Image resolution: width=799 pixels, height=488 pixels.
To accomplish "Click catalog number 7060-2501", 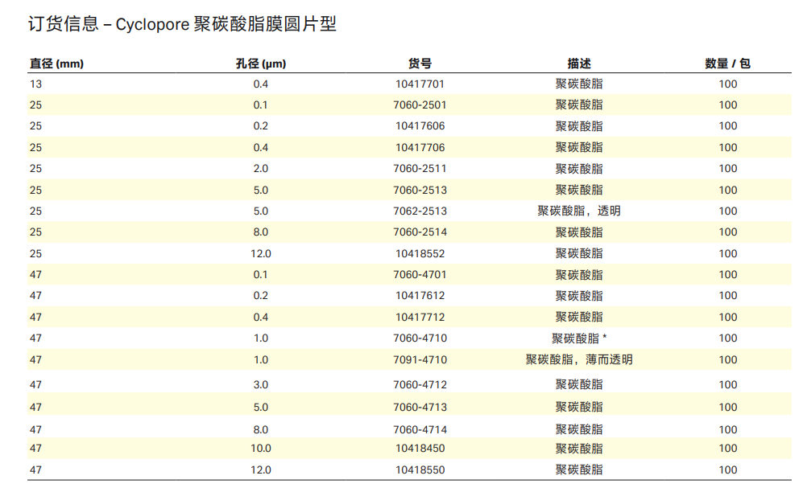I will pyautogui.click(x=420, y=105).
